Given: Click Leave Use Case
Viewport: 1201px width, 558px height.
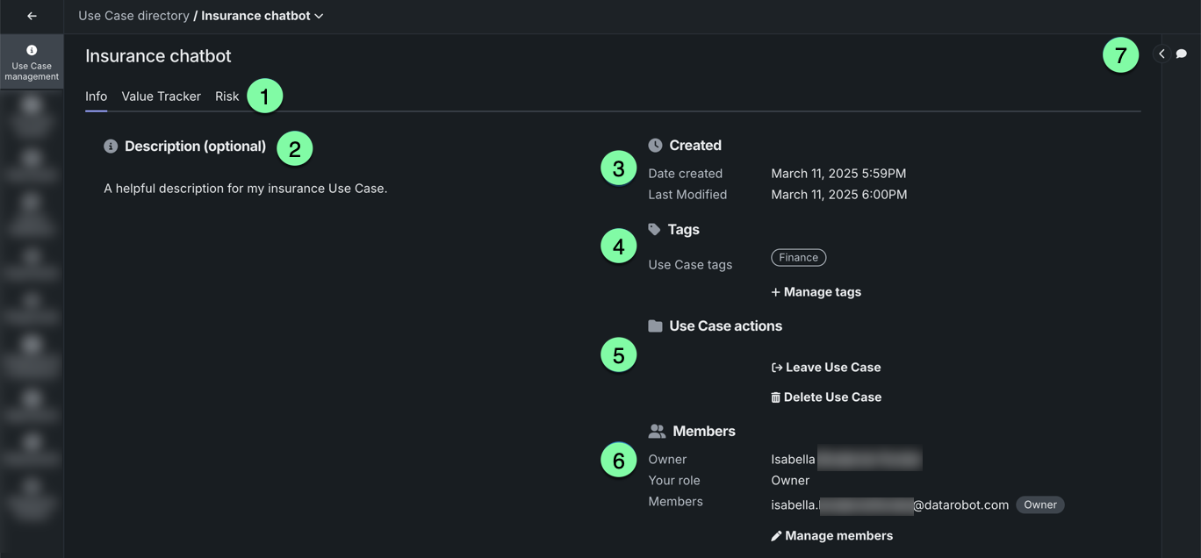Looking at the screenshot, I should click(826, 368).
